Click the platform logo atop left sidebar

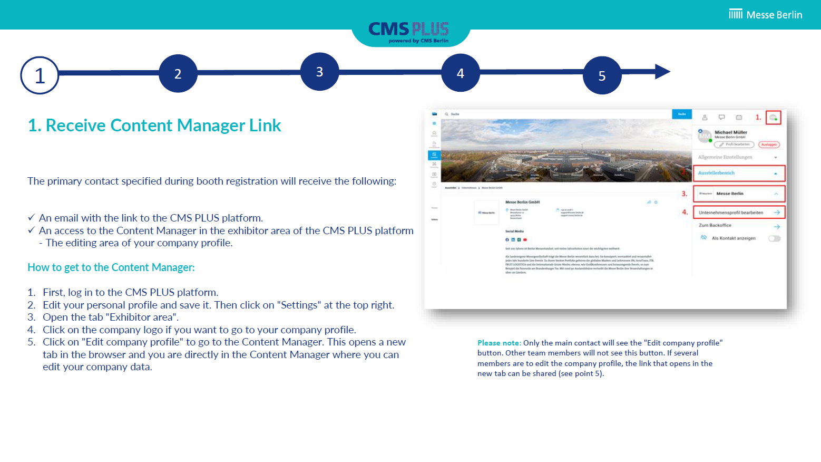click(x=434, y=114)
